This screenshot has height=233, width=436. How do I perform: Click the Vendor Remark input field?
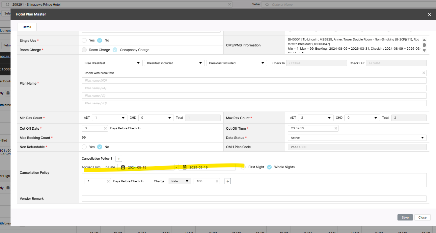click(254, 199)
